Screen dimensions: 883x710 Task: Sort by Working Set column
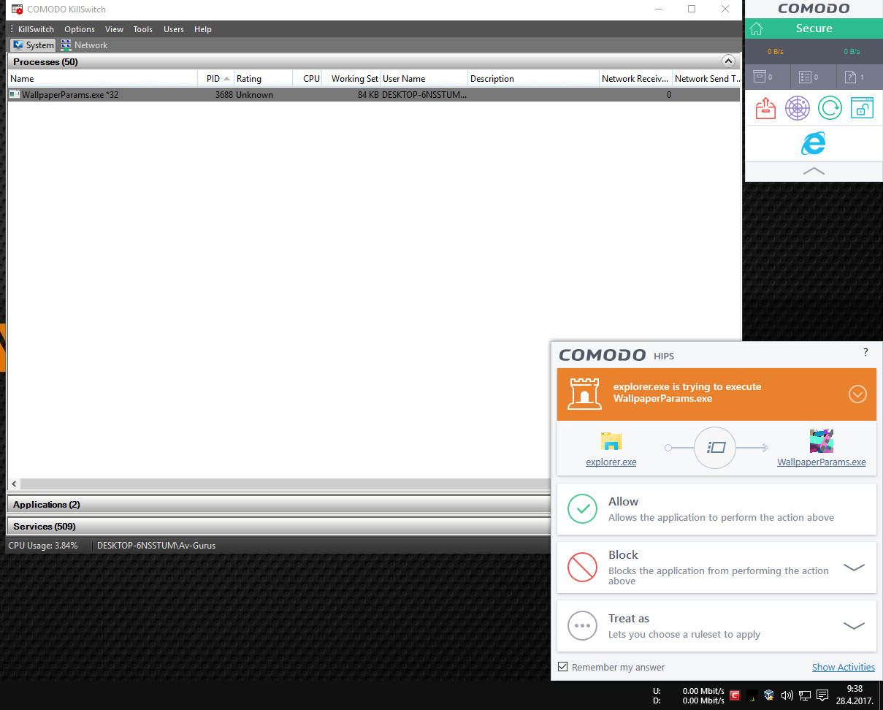coord(351,78)
